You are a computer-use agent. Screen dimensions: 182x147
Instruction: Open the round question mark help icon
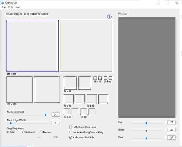coord(109,17)
